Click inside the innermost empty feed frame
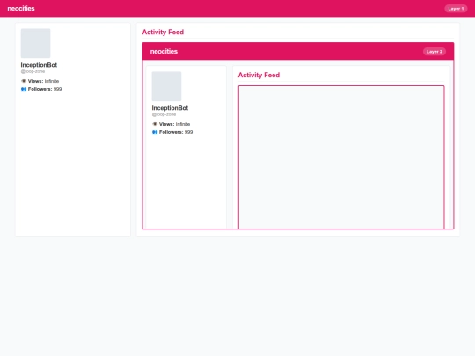This screenshot has height=356, width=475. point(341,157)
